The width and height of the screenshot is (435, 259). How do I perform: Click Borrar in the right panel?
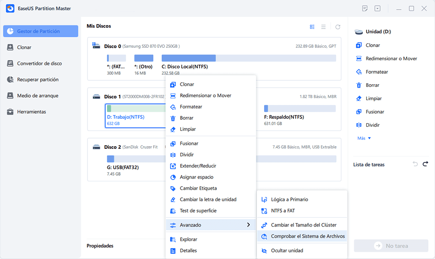[x=367, y=85]
